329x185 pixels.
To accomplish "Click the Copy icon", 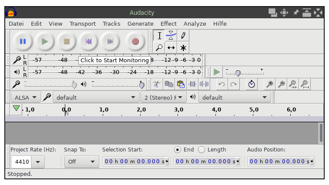I will (169, 84).
